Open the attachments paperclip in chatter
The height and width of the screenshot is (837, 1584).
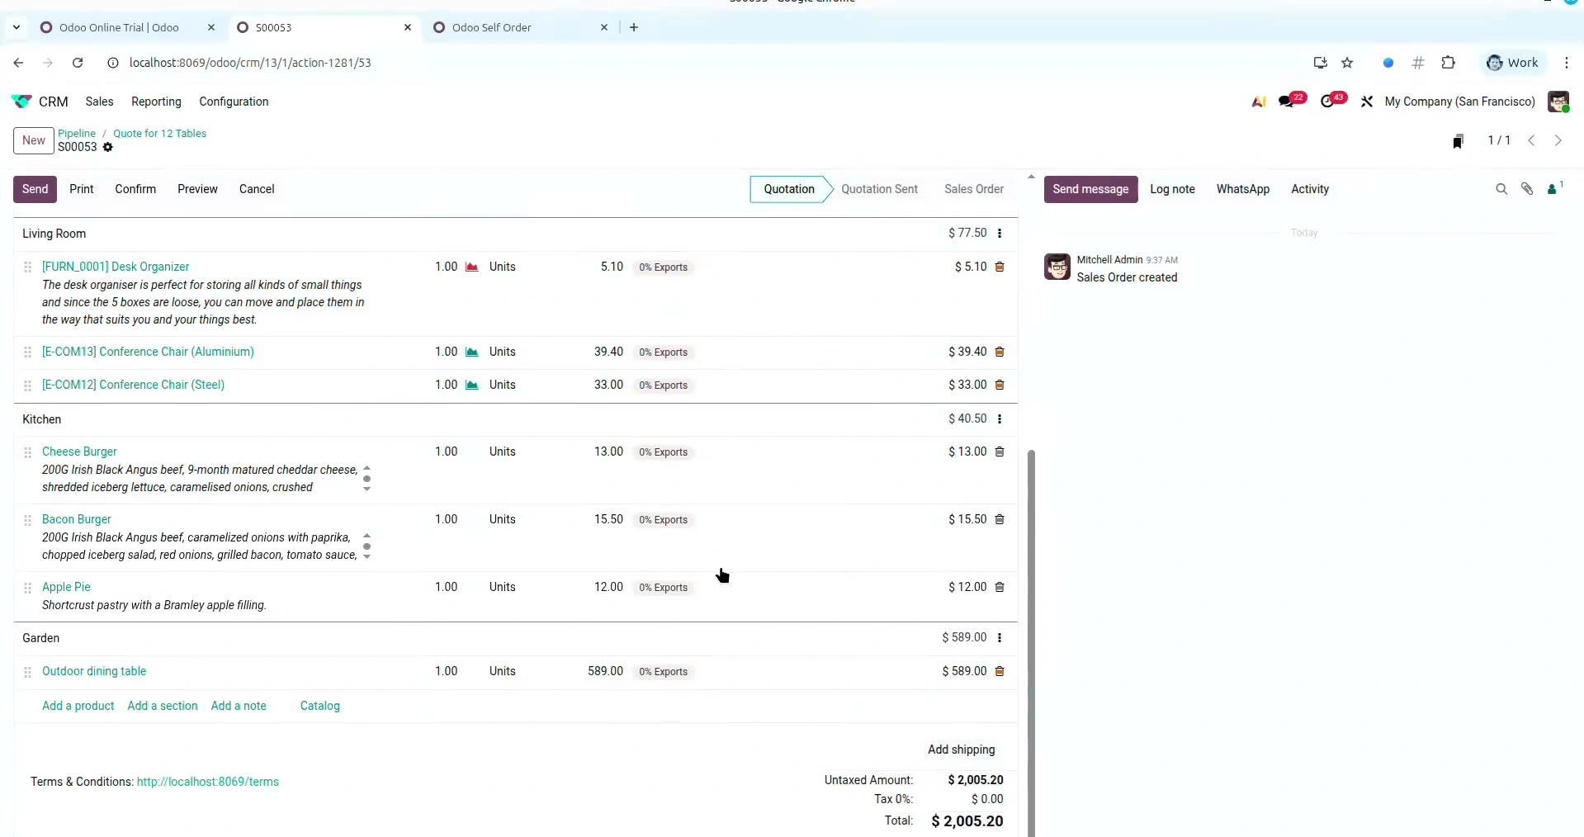1526,189
